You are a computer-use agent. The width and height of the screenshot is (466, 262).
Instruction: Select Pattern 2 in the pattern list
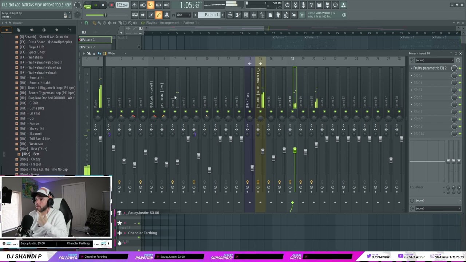coord(88,47)
